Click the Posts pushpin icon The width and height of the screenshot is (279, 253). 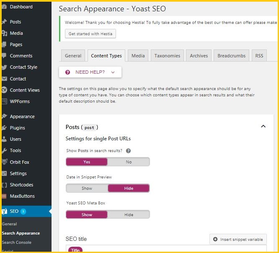pos(4,22)
